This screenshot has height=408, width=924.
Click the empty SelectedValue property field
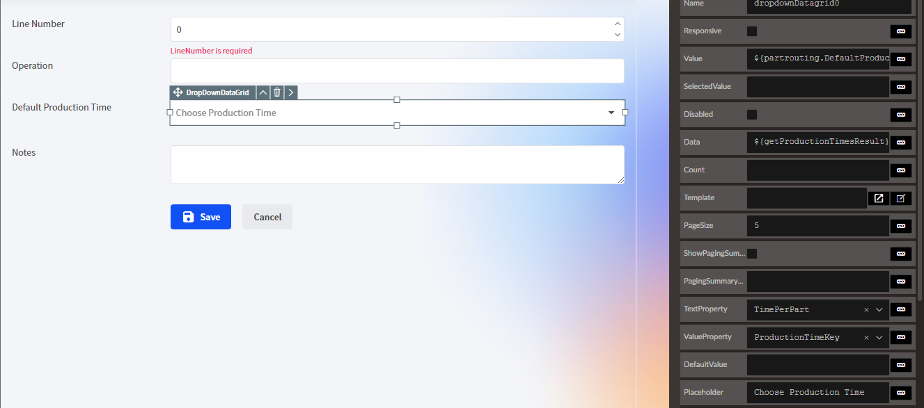[818, 87]
